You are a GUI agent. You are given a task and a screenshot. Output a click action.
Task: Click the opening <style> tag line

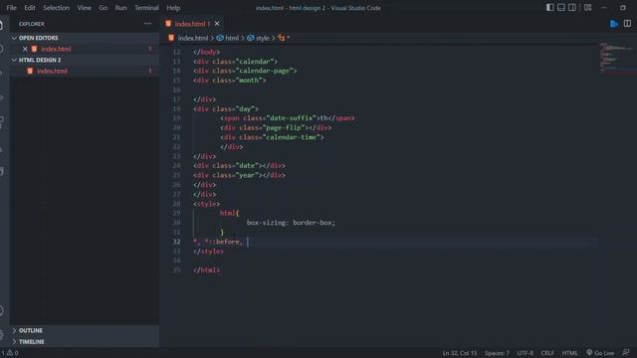coord(206,204)
